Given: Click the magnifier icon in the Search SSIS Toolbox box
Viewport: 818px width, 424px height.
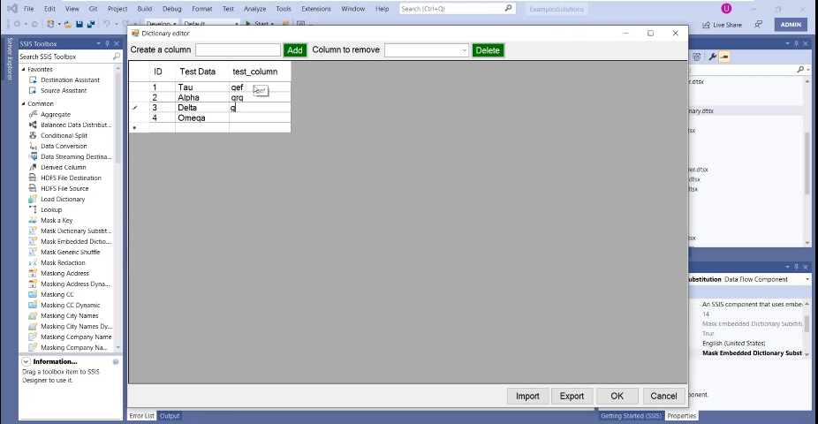Looking at the screenshot, I should (x=117, y=57).
